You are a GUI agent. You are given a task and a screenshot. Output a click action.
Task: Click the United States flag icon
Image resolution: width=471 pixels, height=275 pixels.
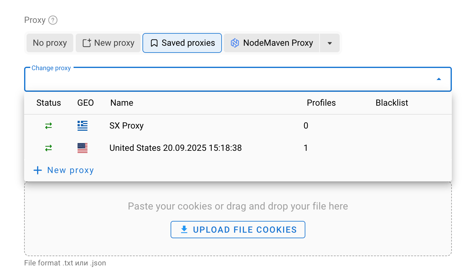click(83, 148)
